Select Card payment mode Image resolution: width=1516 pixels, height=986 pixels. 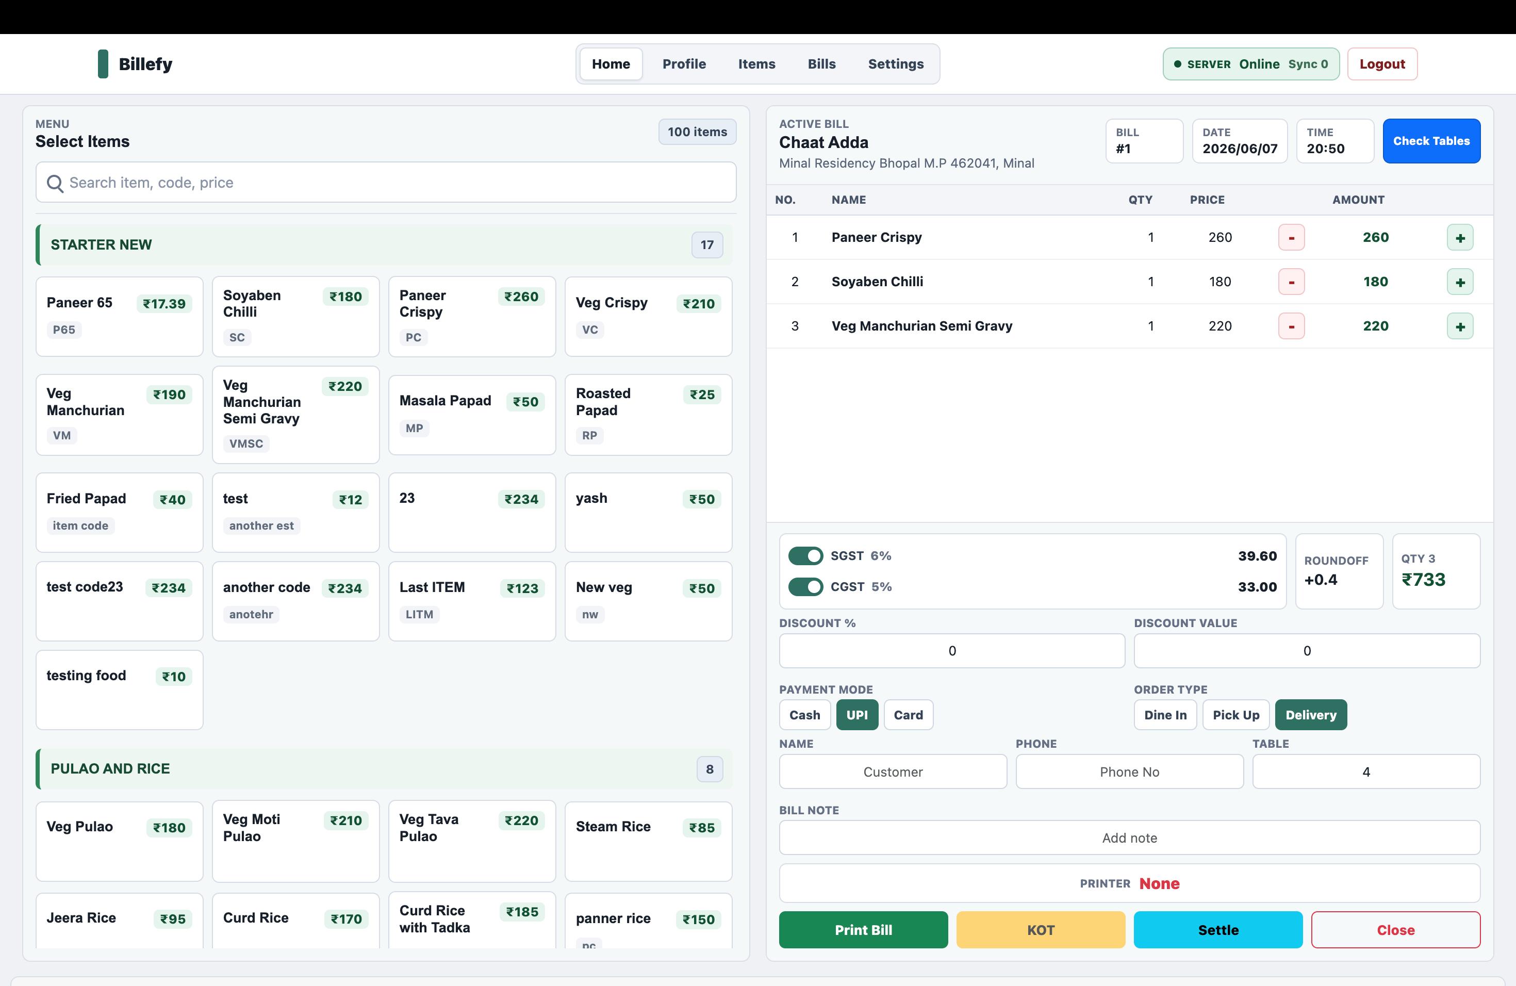909,715
